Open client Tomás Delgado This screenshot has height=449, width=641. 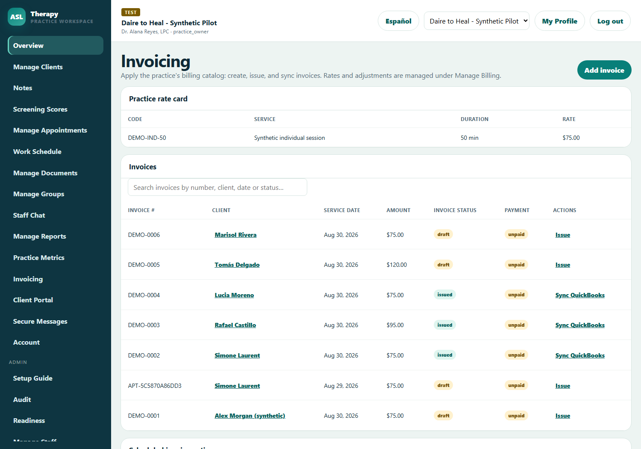(x=237, y=265)
